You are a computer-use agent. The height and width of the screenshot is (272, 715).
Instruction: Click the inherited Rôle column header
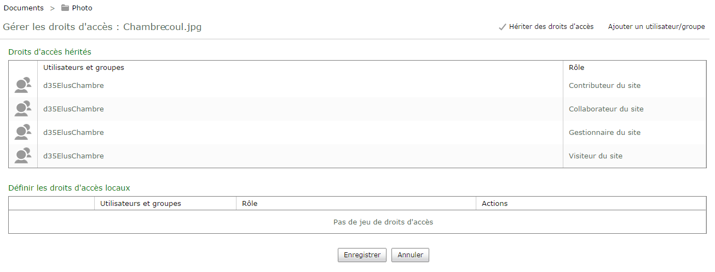(x=576, y=68)
